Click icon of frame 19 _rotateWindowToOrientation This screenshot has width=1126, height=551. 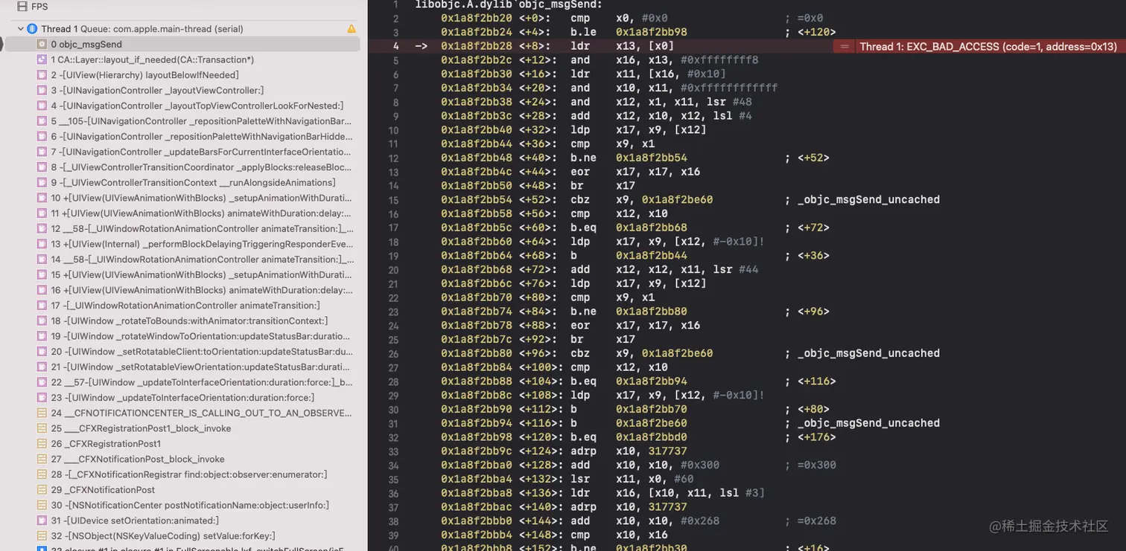pyautogui.click(x=42, y=336)
